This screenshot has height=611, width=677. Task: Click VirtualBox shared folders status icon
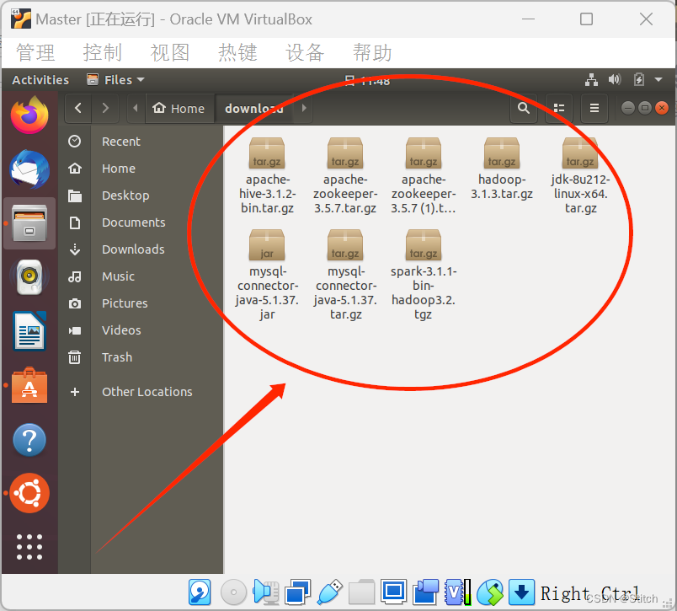(x=361, y=592)
